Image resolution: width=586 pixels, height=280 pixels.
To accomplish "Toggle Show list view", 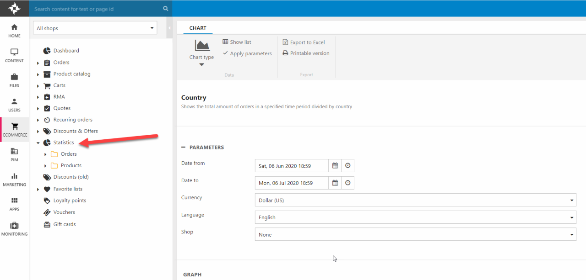I will [237, 42].
